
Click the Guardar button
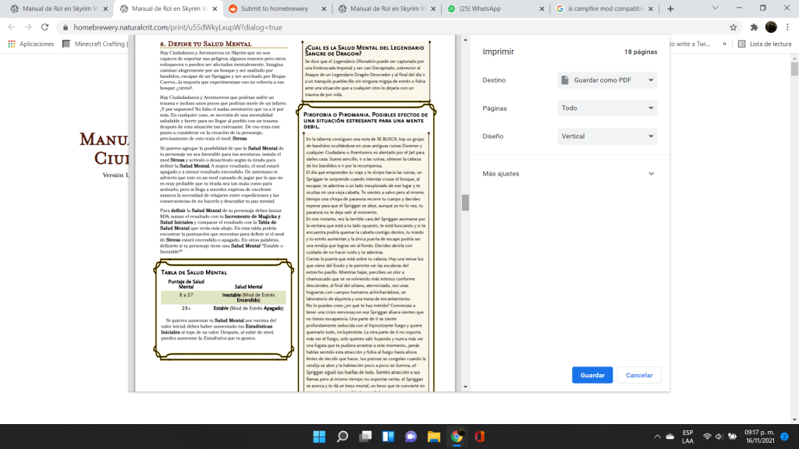pyautogui.click(x=592, y=375)
